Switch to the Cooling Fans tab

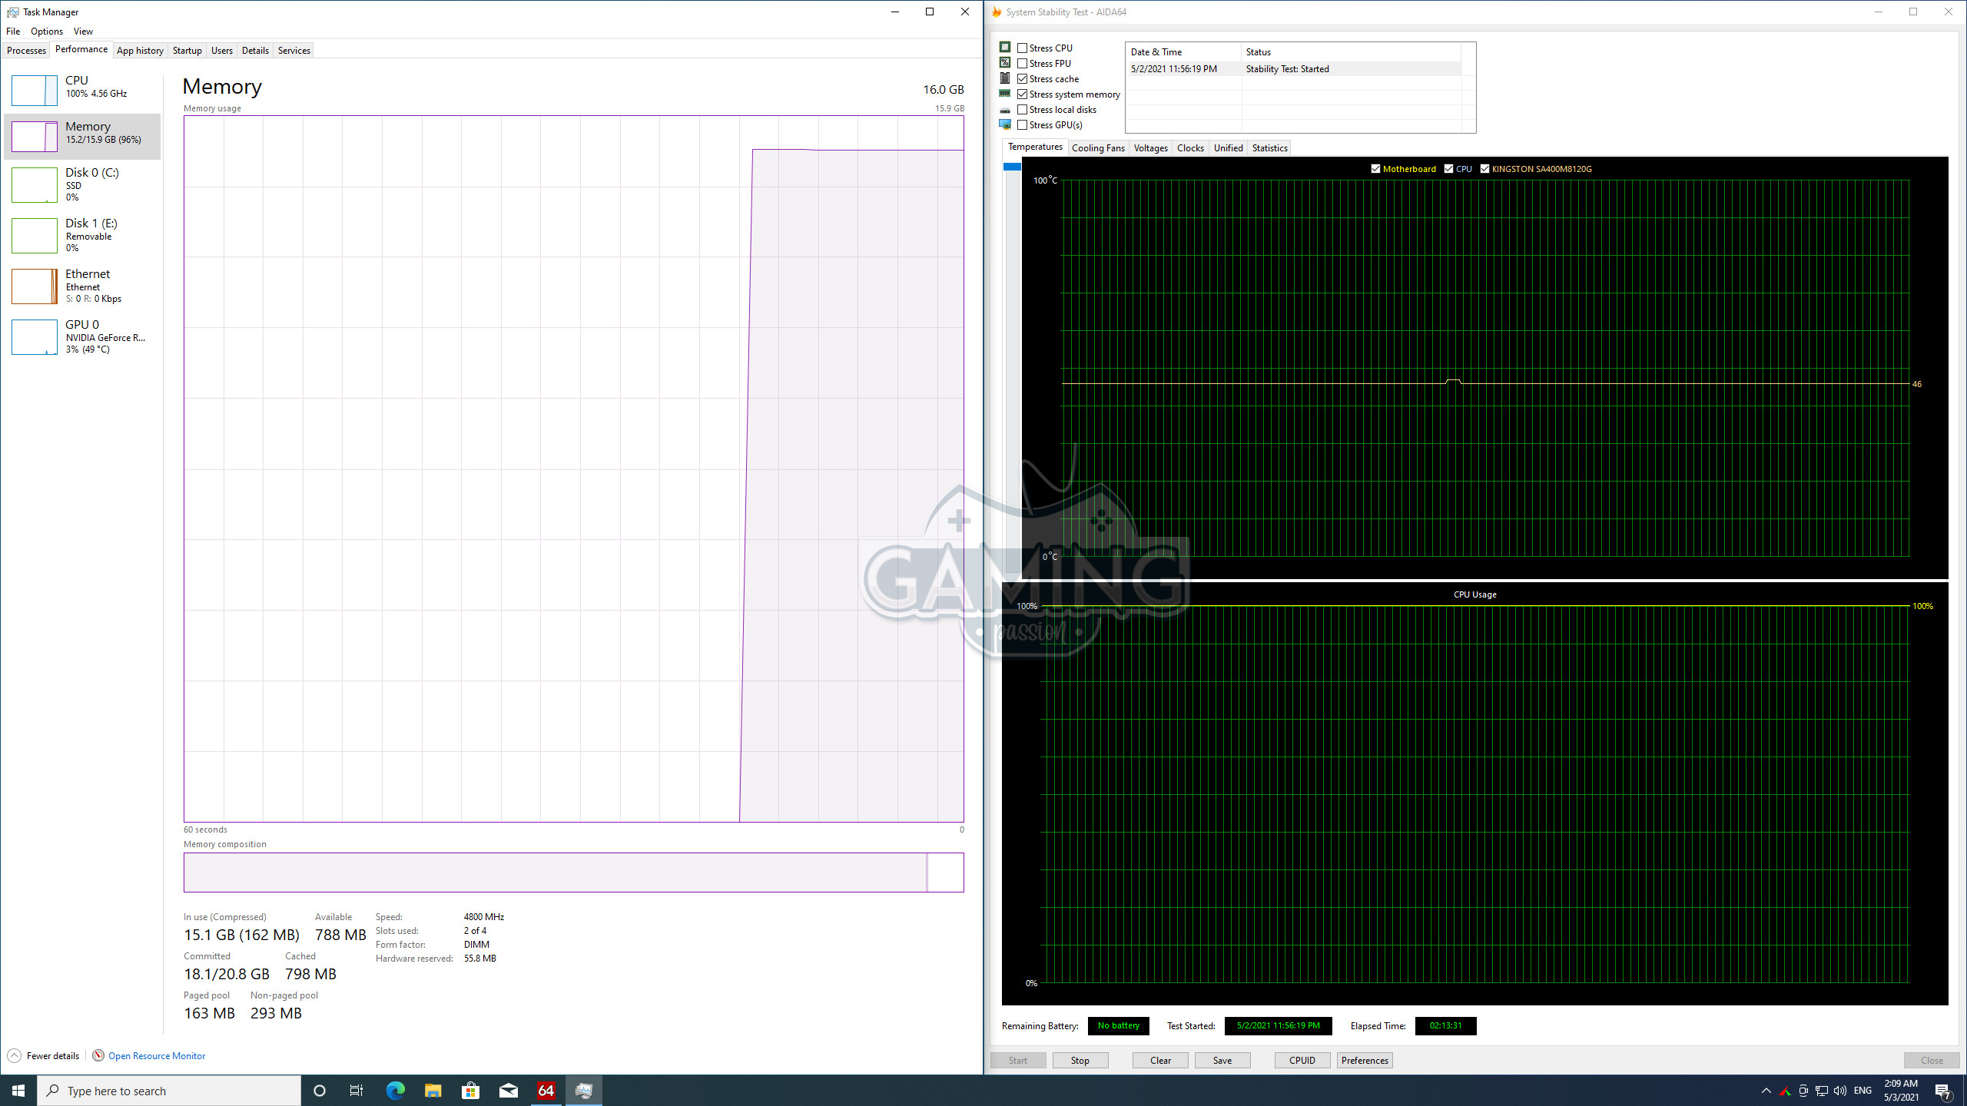(x=1098, y=148)
